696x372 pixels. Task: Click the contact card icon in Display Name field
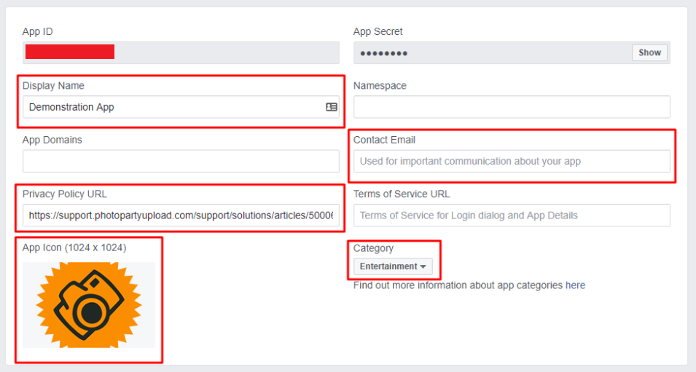(x=331, y=107)
